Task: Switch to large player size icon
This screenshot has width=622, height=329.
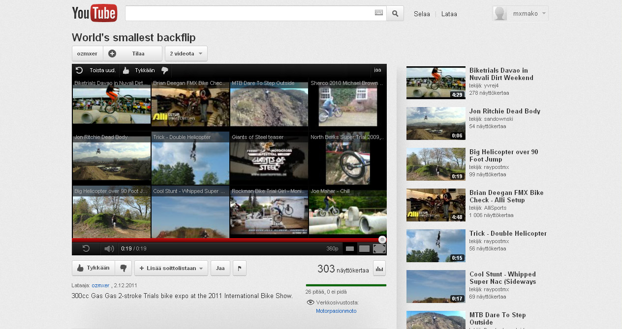Action: point(364,249)
